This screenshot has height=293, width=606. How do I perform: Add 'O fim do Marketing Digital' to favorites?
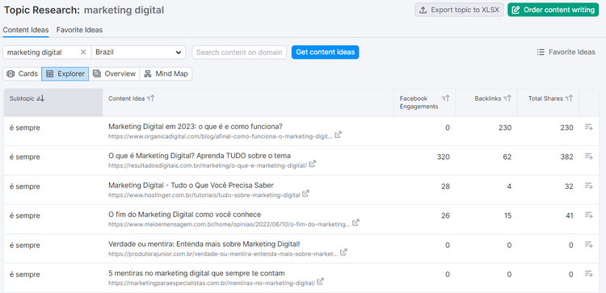[x=588, y=215]
